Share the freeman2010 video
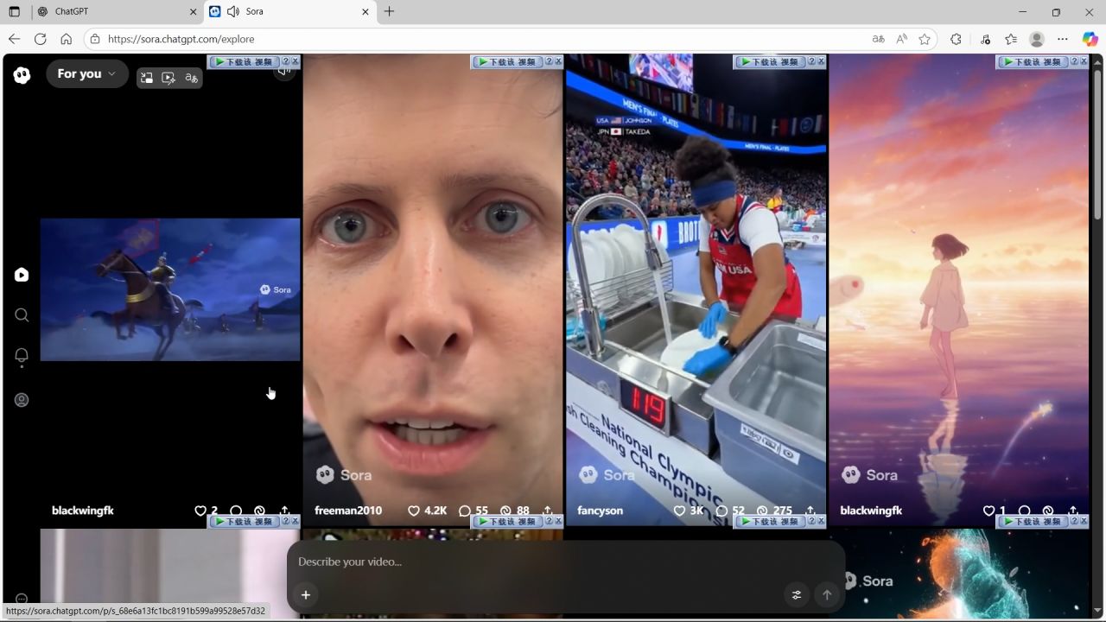 [547, 511]
